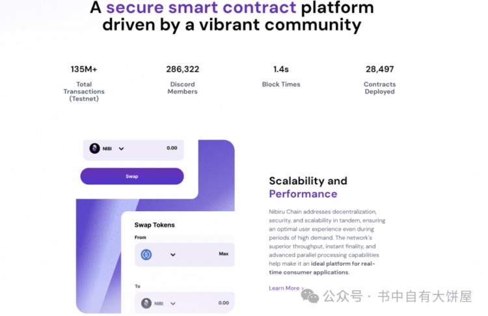Click the 1.4s Block Times stat

point(281,76)
